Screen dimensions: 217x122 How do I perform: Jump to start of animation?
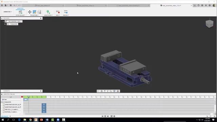coord(102,116)
